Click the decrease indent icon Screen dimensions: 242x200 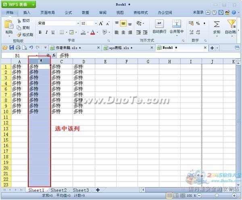pyautogui.click(x=139, y=32)
